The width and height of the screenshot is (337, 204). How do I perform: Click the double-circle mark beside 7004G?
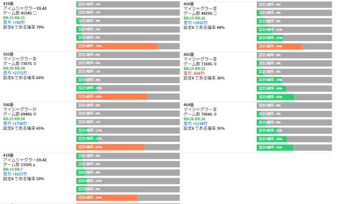point(215,114)
